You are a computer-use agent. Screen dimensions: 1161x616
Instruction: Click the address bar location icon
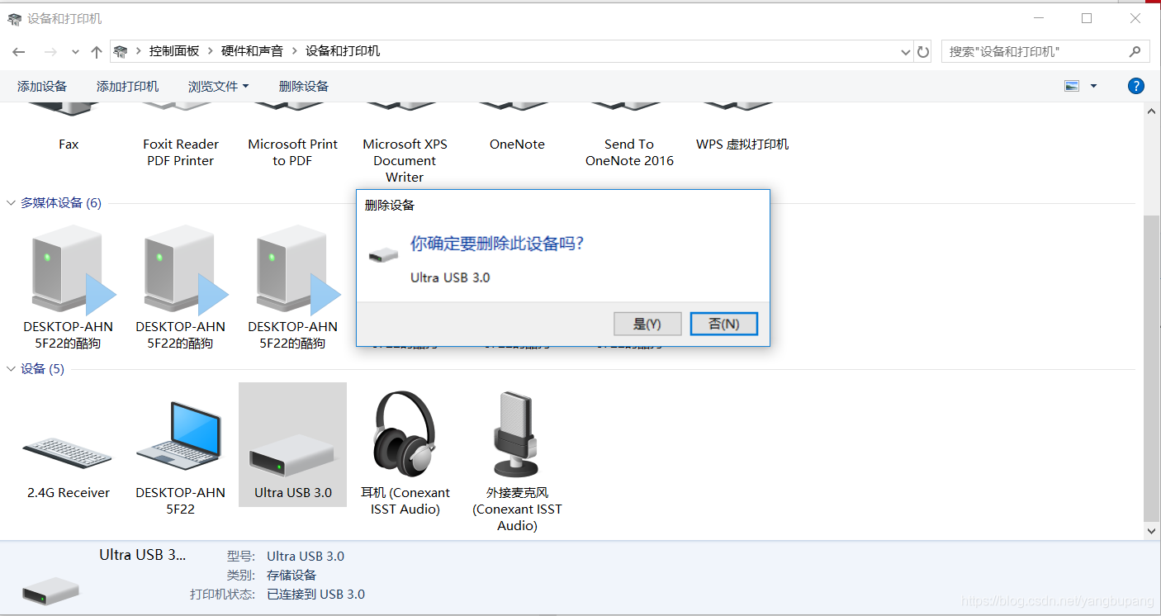(121, 51)
